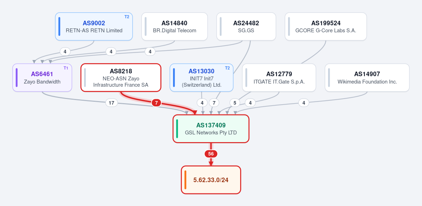
Task: Click the red 56 edge label
Action: pyautogui.click(x=211, y=154)
